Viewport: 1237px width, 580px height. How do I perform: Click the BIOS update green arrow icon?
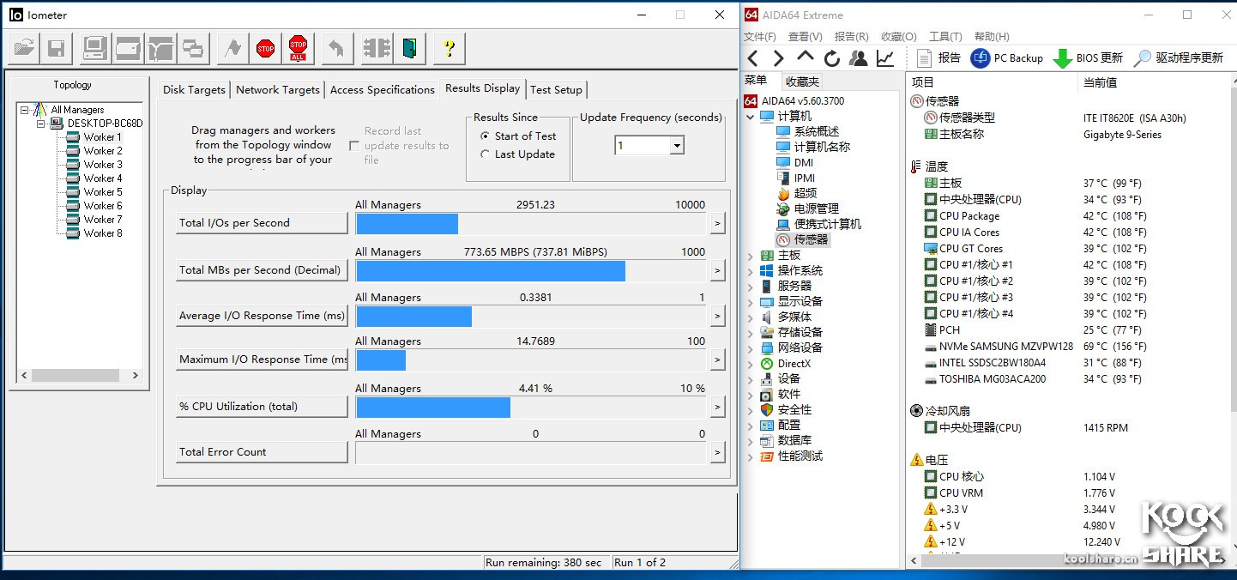1062,58
